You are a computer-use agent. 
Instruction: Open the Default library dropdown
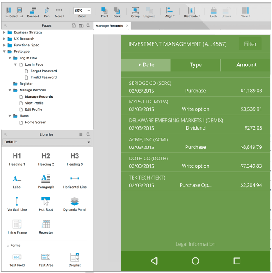pos(47,142)
